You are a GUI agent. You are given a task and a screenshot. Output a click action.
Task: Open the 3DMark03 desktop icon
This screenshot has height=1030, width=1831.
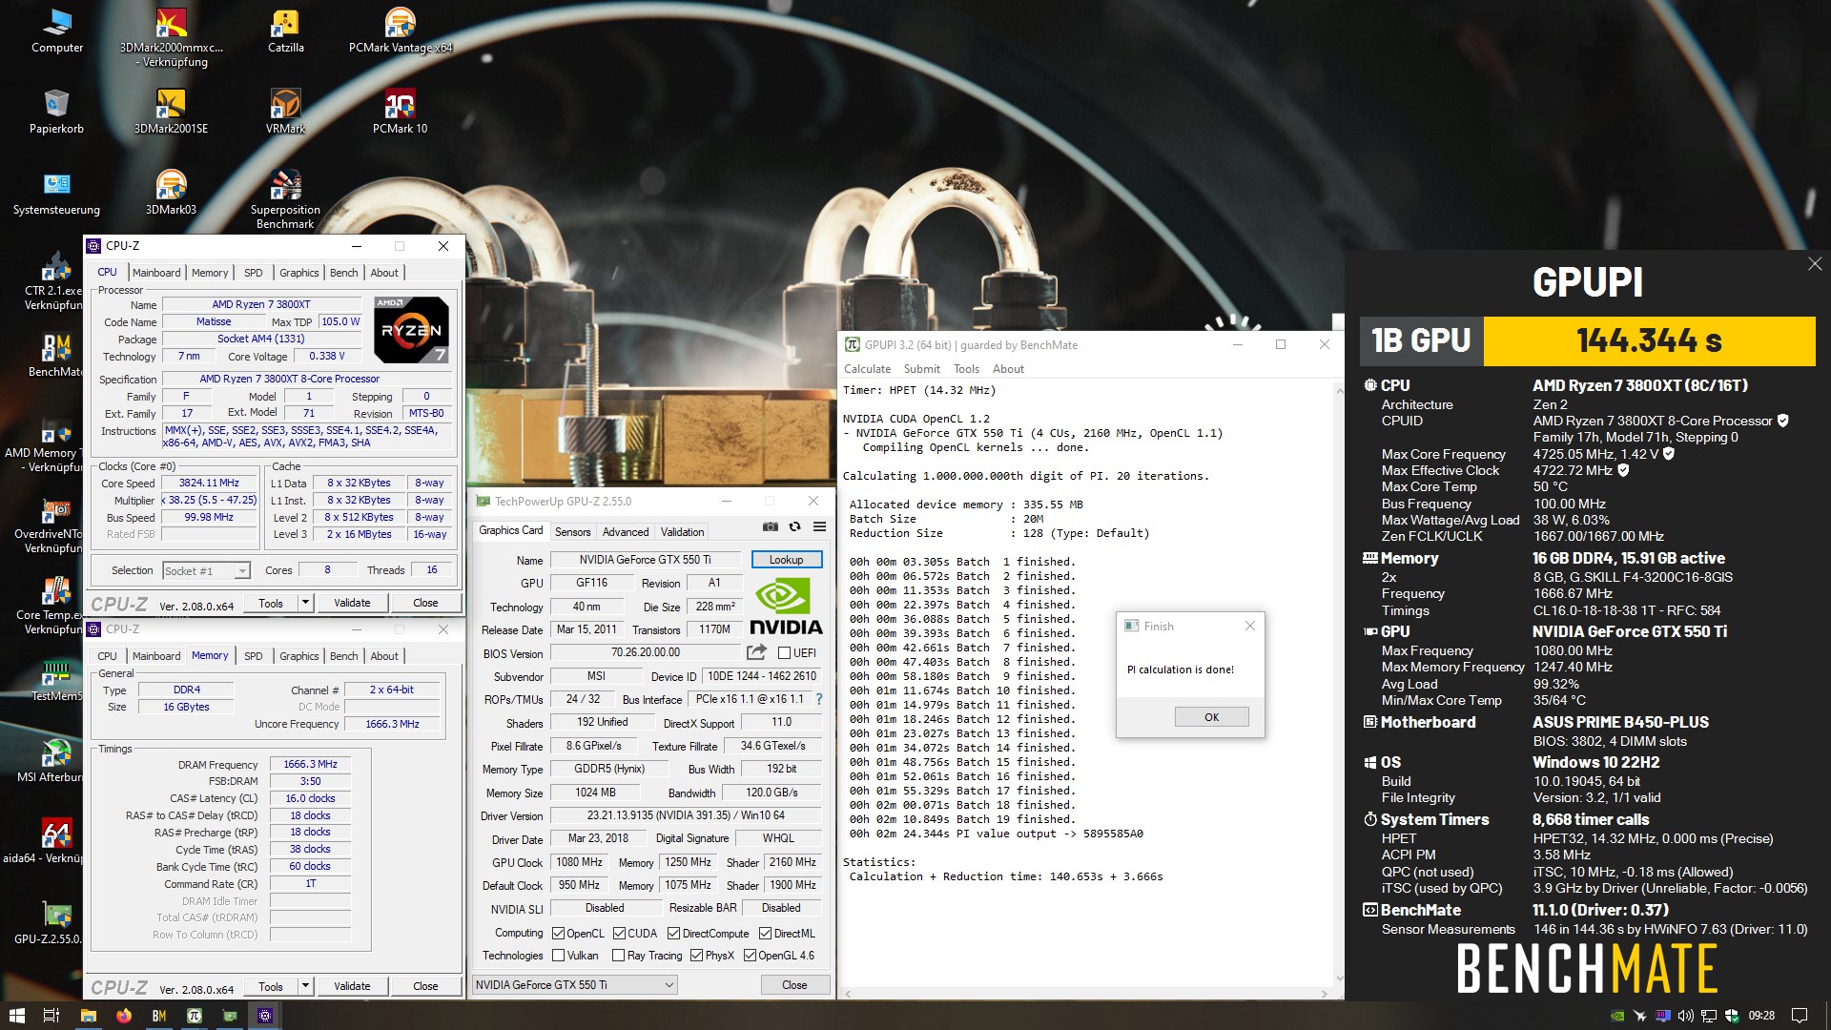point(171,193)
